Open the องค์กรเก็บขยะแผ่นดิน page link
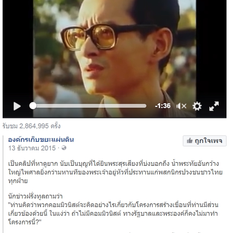231x233 pixels. click(41, 140)
